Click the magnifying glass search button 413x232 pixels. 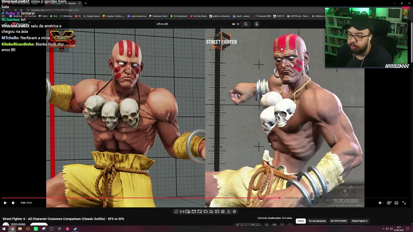click(x=246, y=24)
